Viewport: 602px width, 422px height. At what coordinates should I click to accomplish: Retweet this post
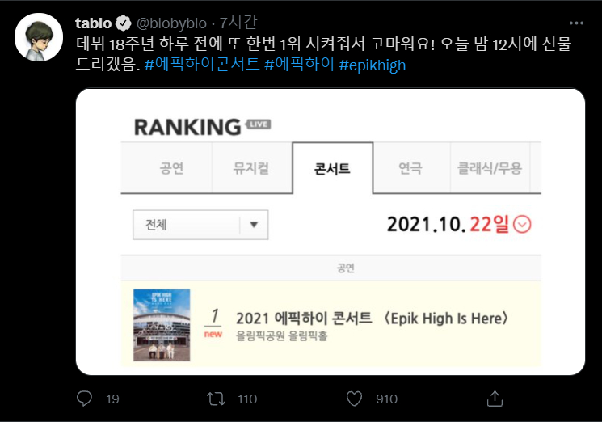click(x=217, y=399)
